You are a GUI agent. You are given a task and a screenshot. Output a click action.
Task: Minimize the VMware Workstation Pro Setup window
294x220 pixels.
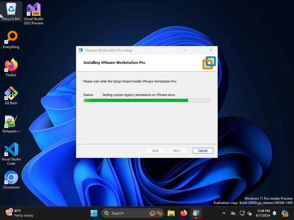click(185, 50)
